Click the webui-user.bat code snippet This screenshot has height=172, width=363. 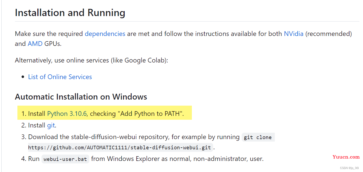pos(65,159)
